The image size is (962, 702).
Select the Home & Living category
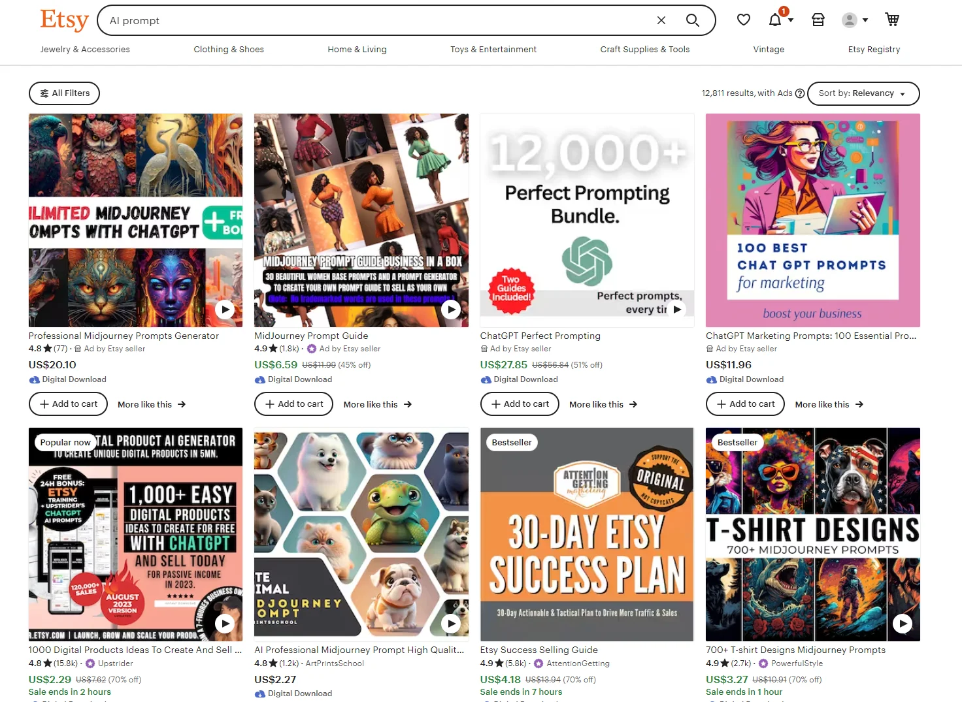357,49
